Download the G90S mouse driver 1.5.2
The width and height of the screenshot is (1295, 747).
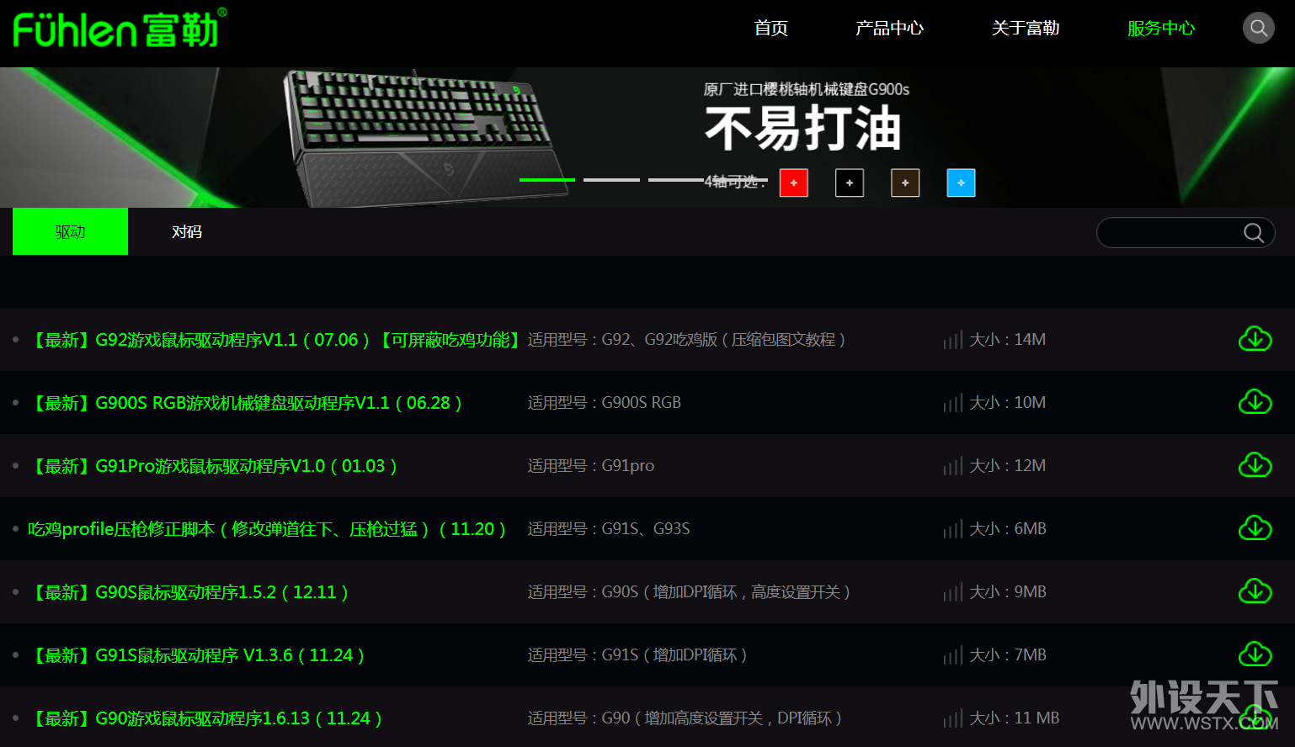coord(1255,591)
